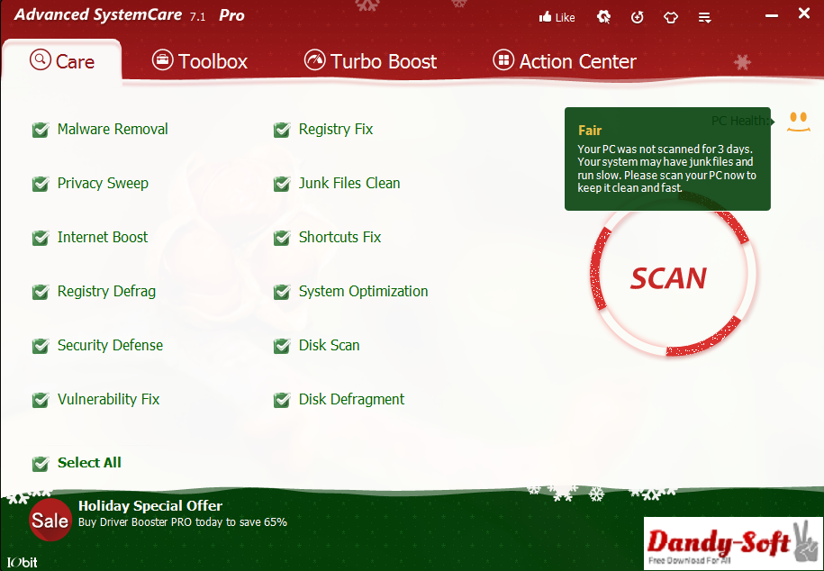Click the red Sale badge
Screen dimensions: 824x571
[x=50, y=520]
